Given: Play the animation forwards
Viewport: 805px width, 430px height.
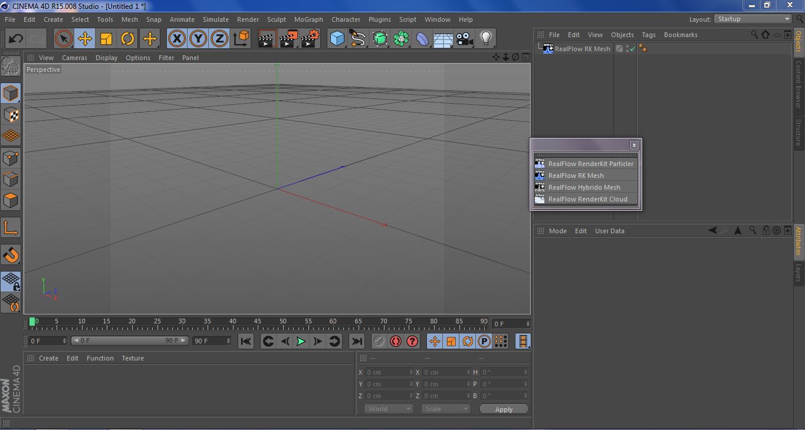Looking at the screenshot, I should pos(301,341).
